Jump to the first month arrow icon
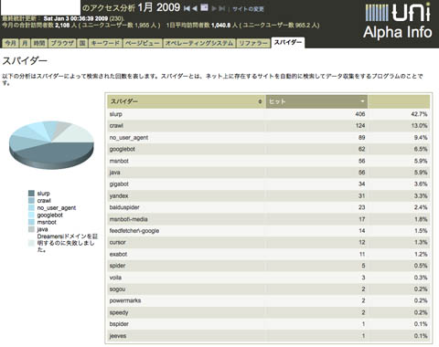 187,8
